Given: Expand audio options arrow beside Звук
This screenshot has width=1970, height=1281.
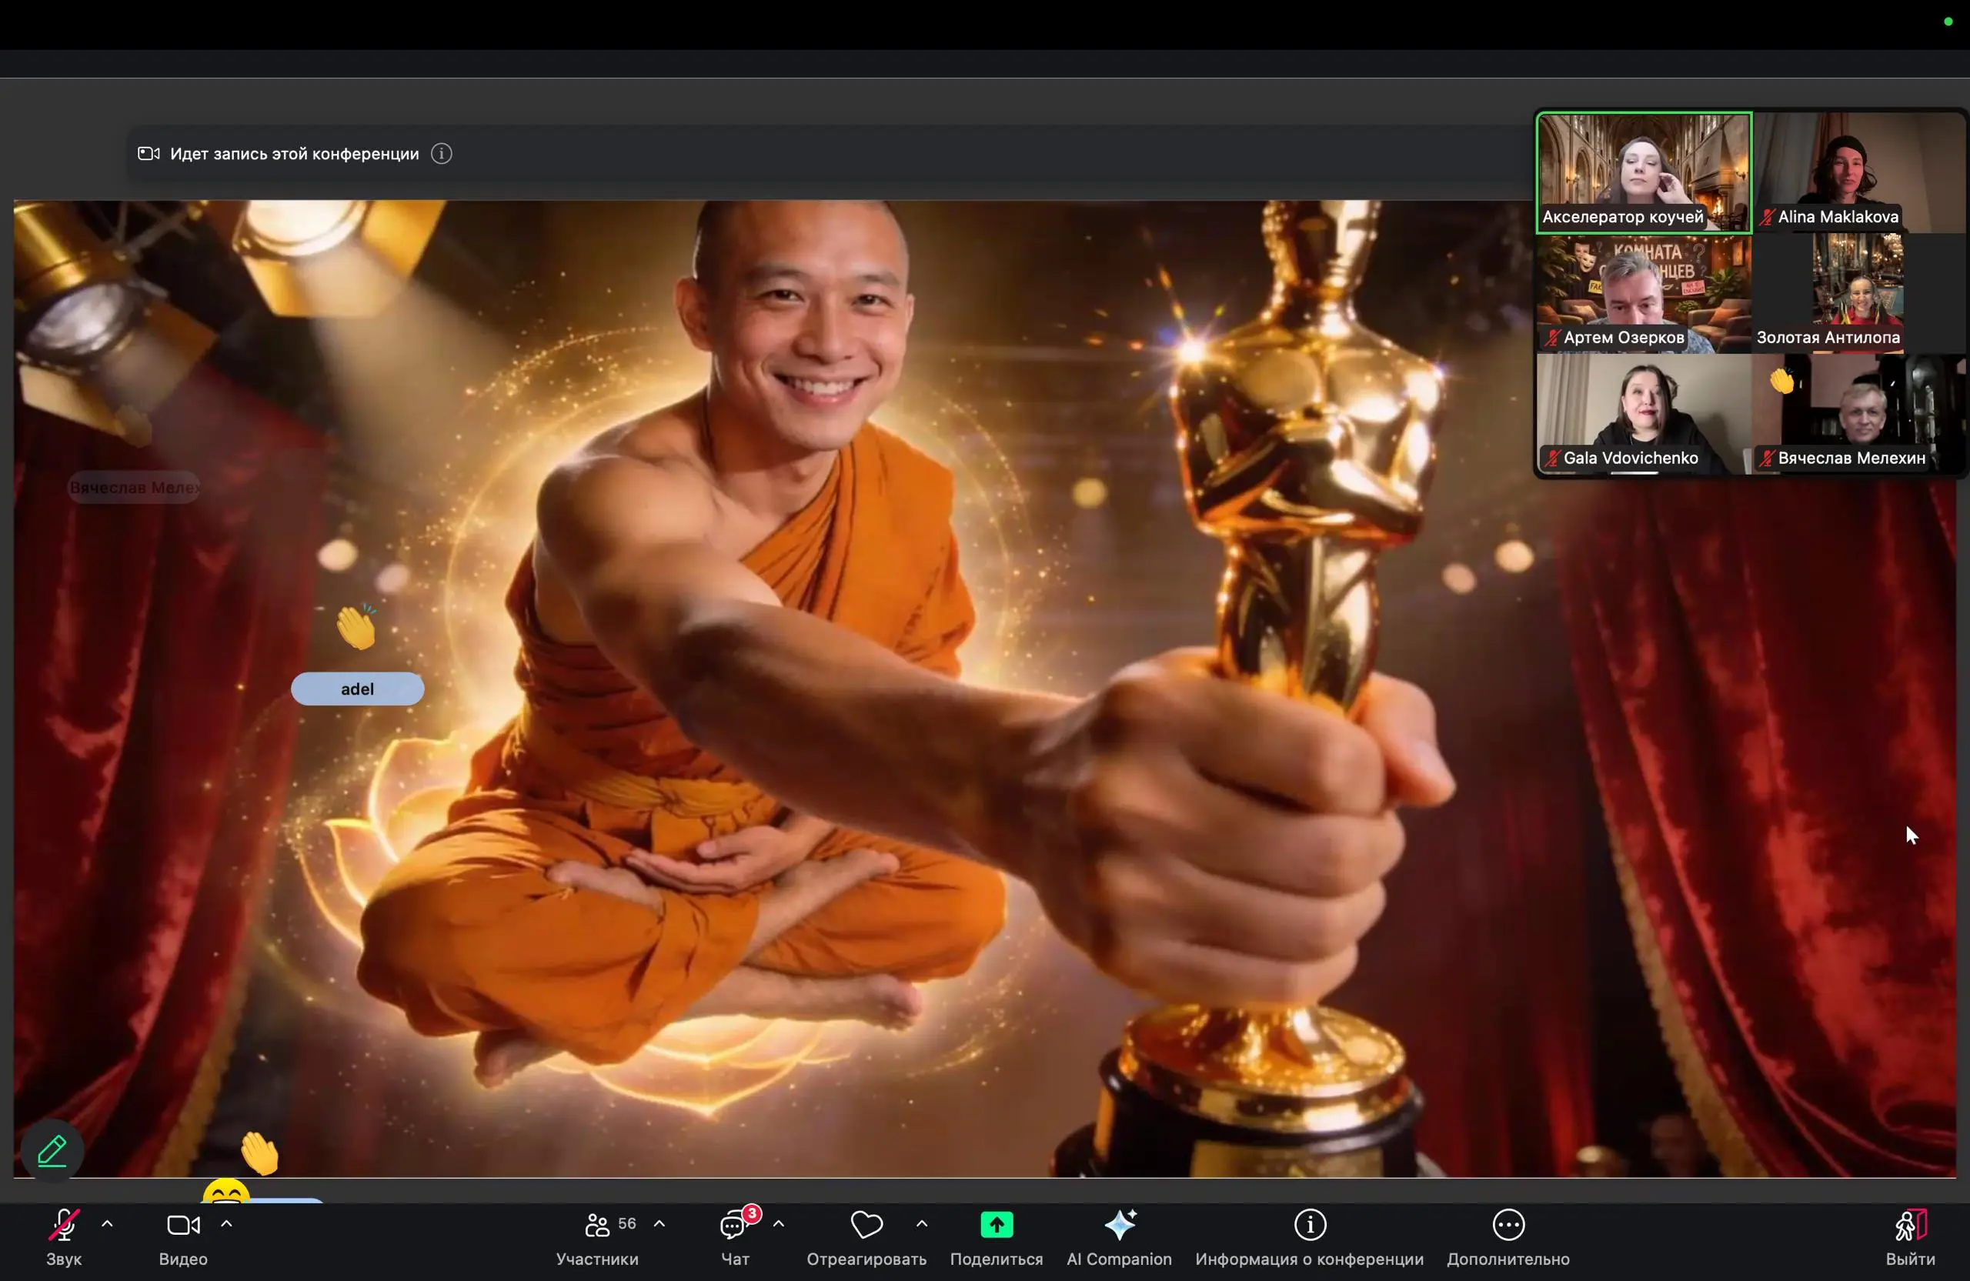Looking at the screenshot, I should point(108,1224).
